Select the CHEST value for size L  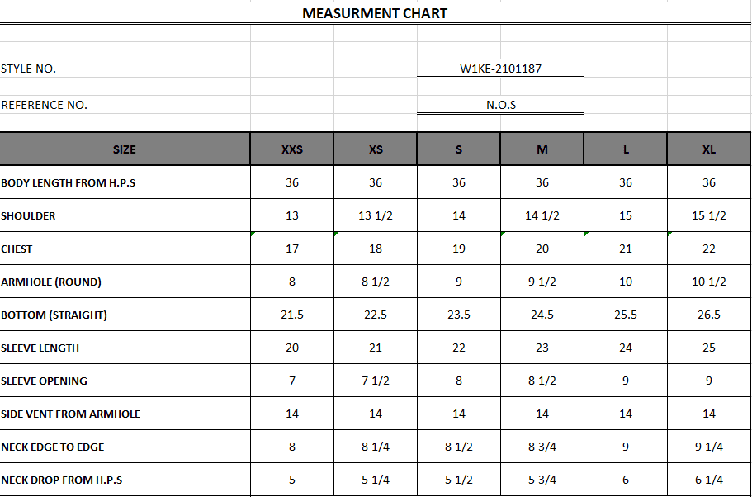pos(626,248)
